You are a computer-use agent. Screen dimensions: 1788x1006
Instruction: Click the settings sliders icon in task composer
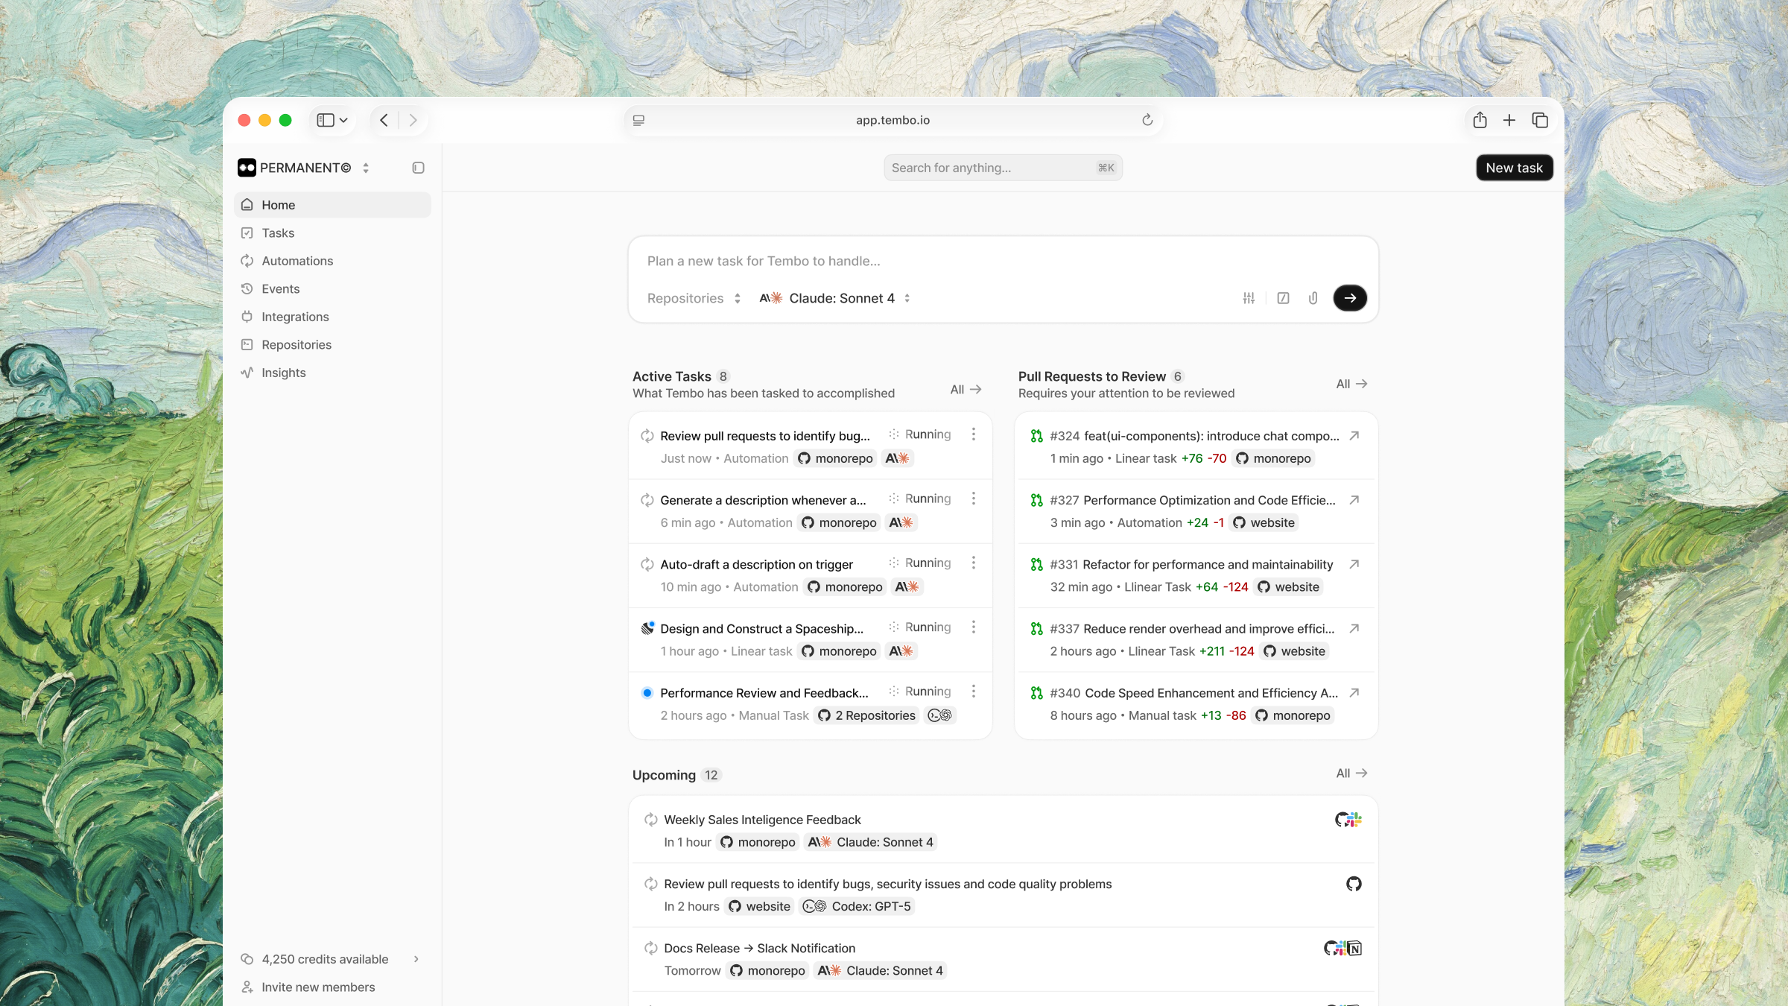(1249, 298)
